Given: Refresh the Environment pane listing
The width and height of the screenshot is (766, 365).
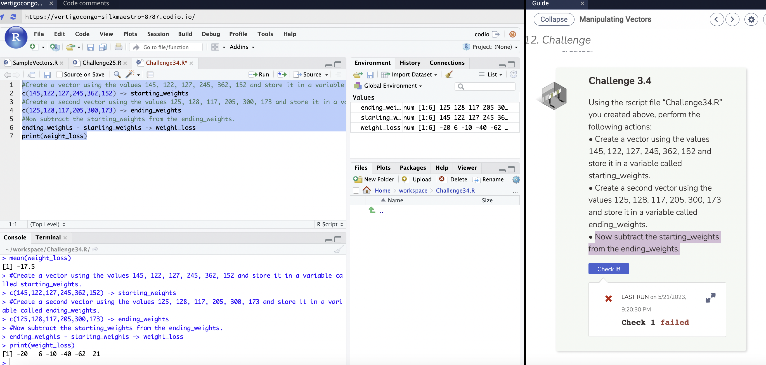Looking at the screenshot, I should 514,75.
